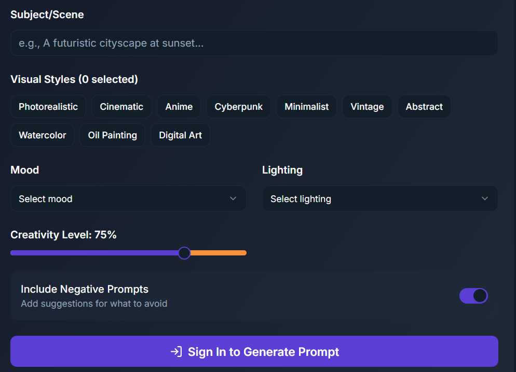Adjust the Creativity Level slider handle
Viewport: 516px width, 372px height.
pos(184,253)
